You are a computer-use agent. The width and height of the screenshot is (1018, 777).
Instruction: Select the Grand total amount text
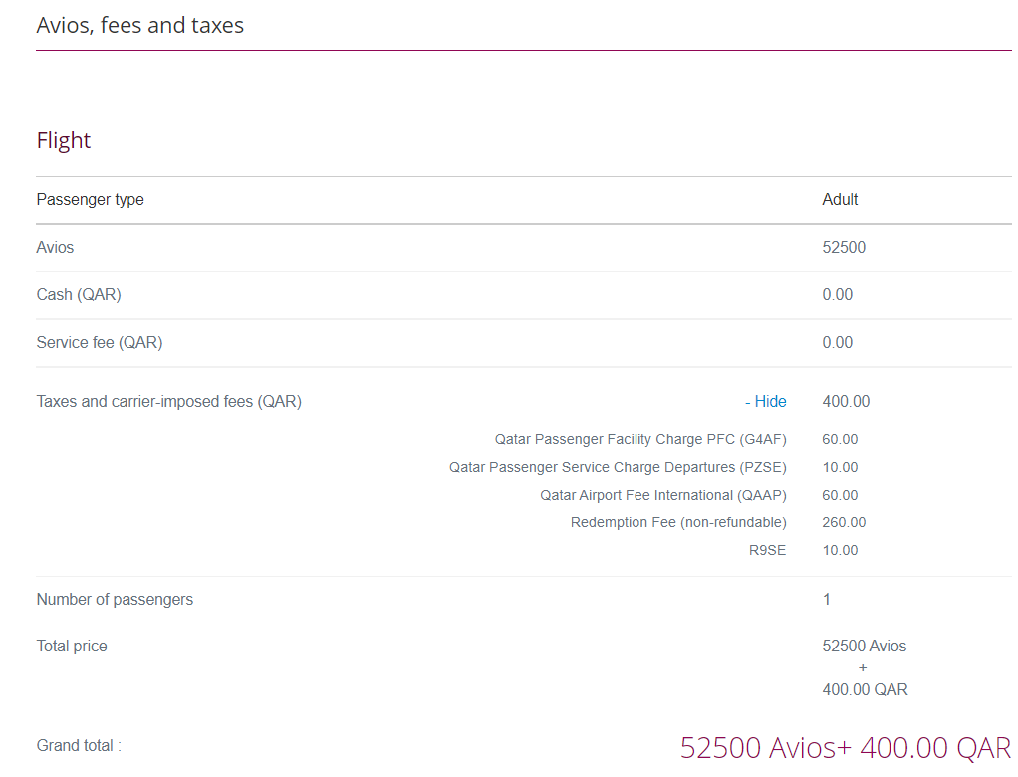click(x=844, y=745)
